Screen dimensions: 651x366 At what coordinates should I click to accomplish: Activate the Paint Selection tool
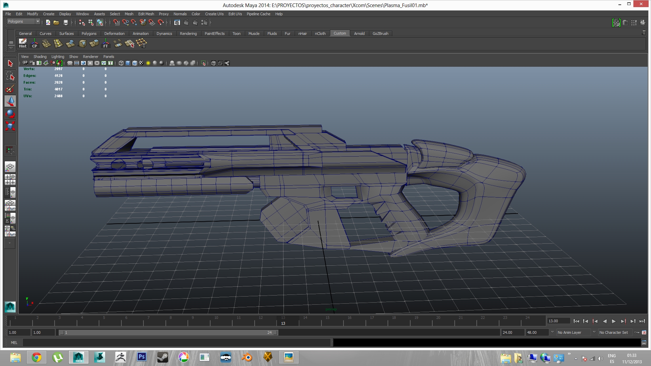tap(10, 89)
